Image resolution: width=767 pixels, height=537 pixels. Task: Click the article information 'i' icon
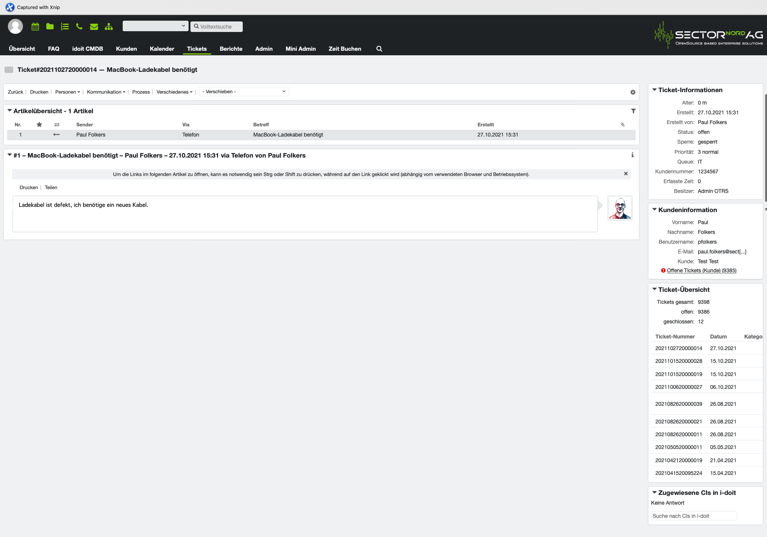coord(632,155)
